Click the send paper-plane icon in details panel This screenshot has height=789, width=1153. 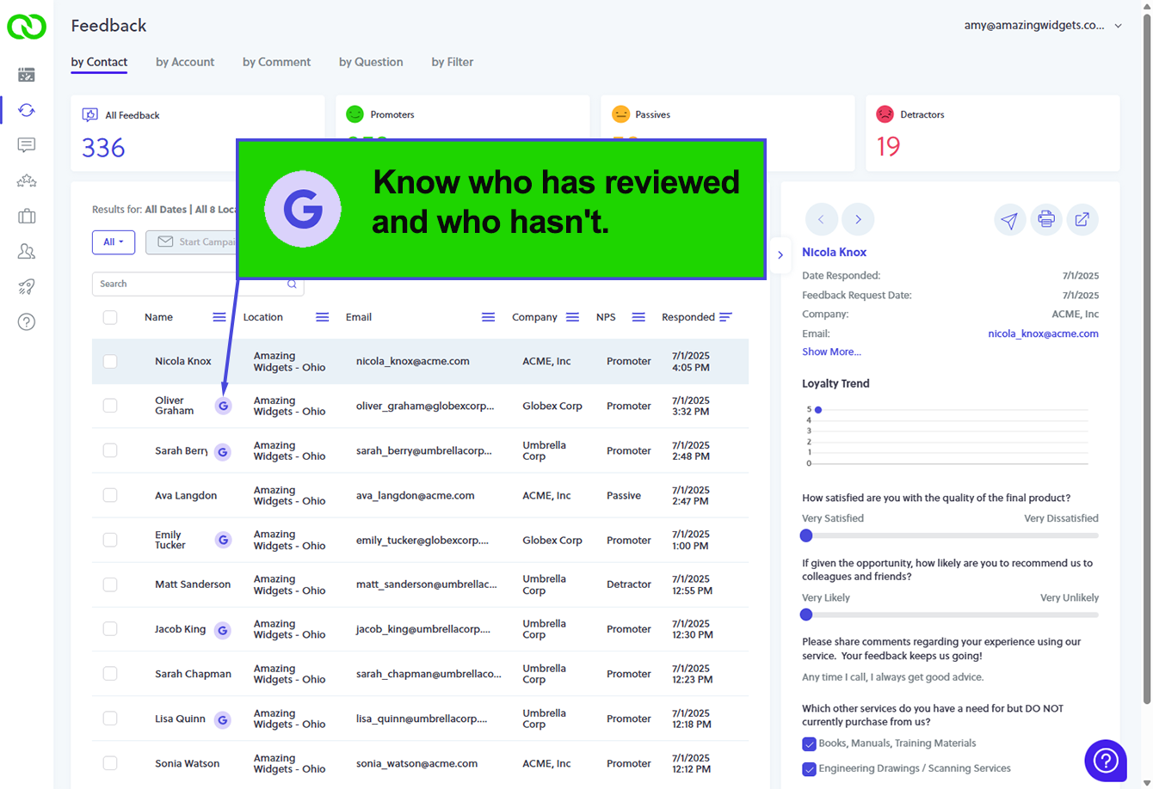tap(1010, 219)
